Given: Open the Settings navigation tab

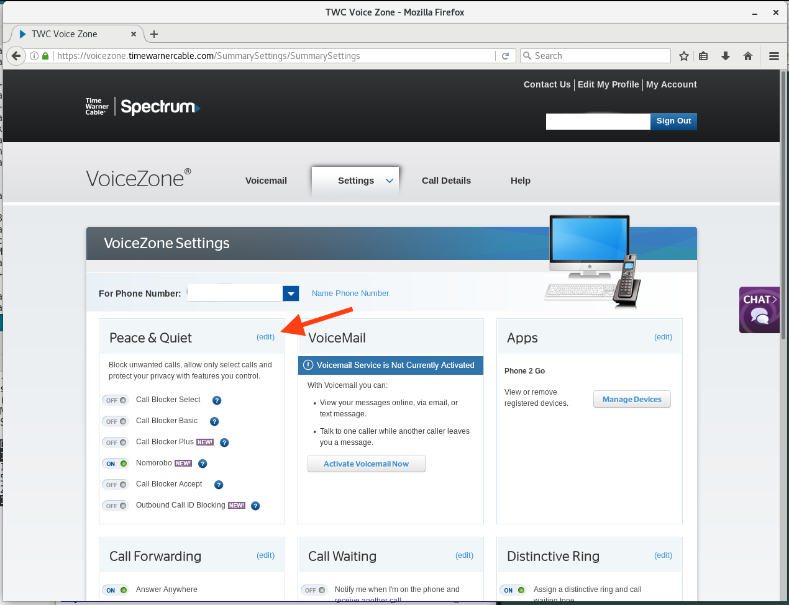Looking at the screenshot, I should click(356, 181).
